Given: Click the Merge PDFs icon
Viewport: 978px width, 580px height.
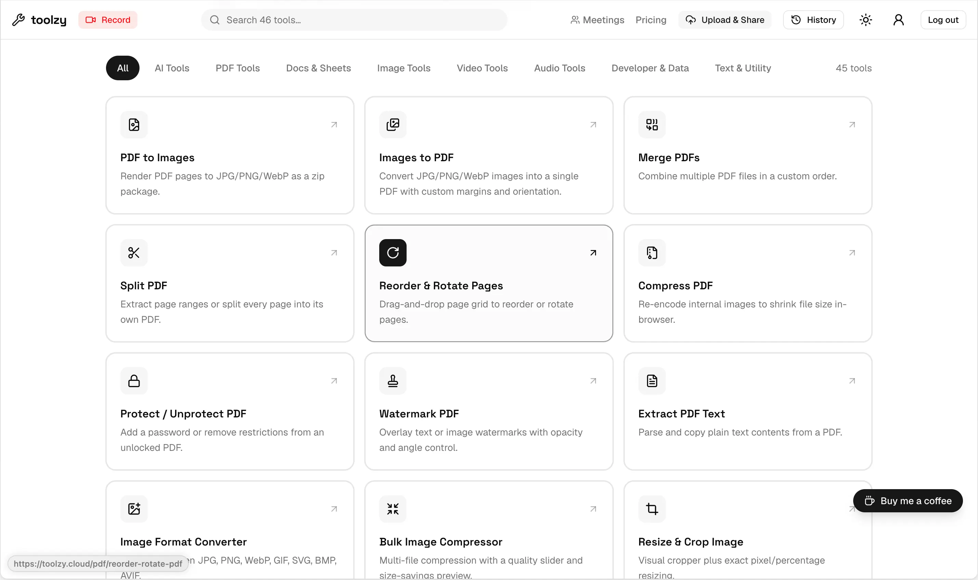Looking at the screenshot, I should tap(652, 125).
